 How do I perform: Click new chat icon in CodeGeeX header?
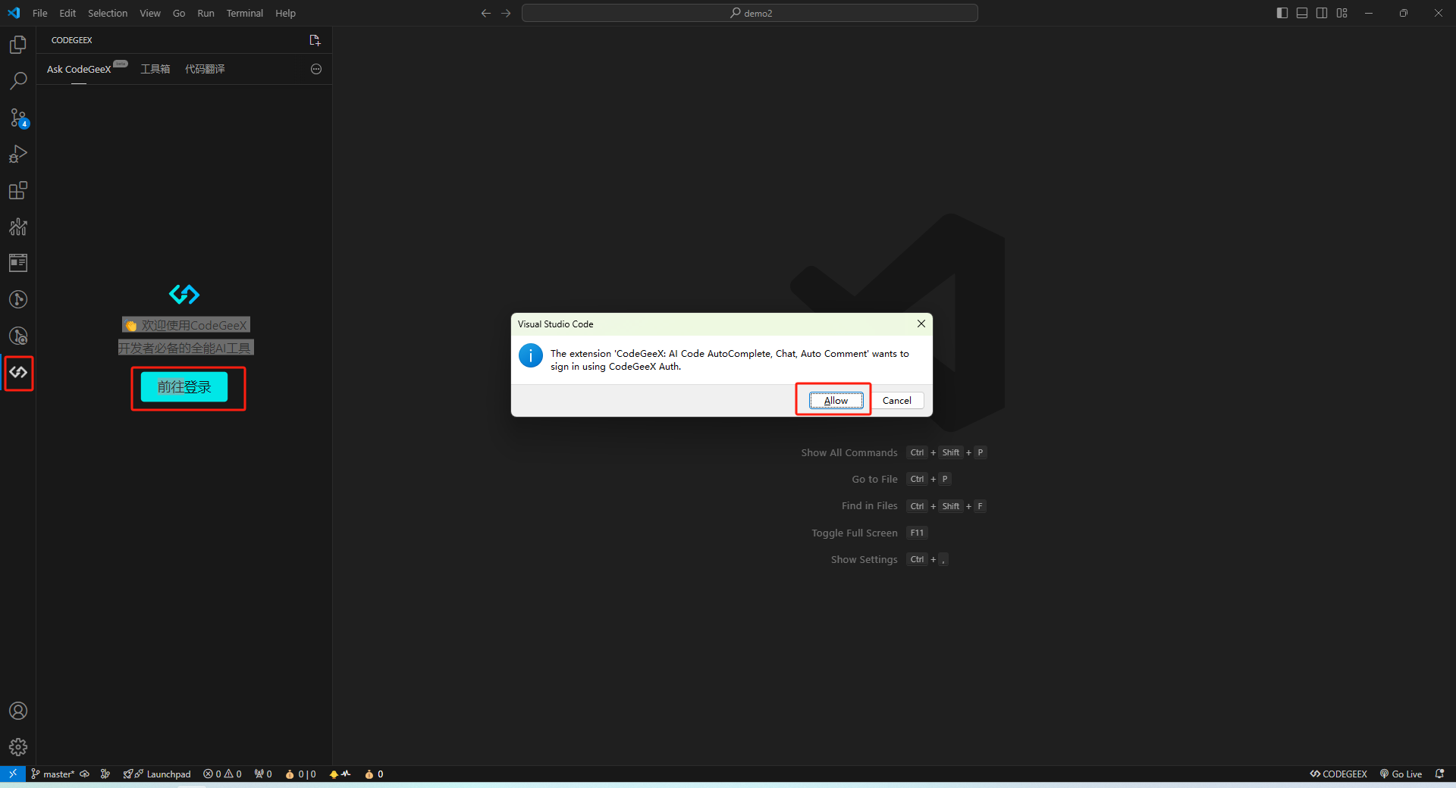[315, 40]
